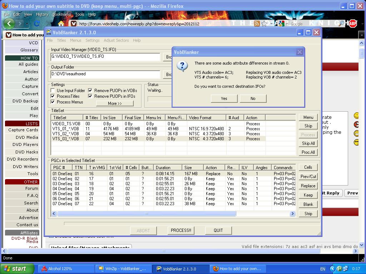Click the Output Folder path field
366x274 pixels.
tap(105, 74)
